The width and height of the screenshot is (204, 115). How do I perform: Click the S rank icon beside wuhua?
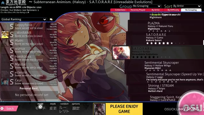coord(11,50)
